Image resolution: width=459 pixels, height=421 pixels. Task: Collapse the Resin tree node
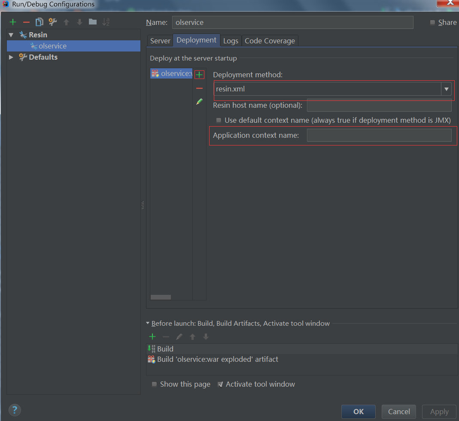coord(11,35)
